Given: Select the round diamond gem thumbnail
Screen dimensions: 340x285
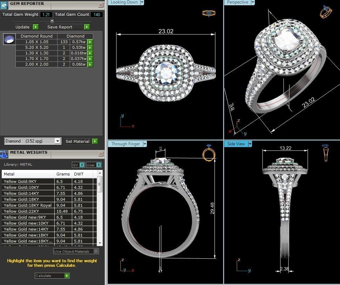Looking at the screenshot, I should (x=9, y=39).
